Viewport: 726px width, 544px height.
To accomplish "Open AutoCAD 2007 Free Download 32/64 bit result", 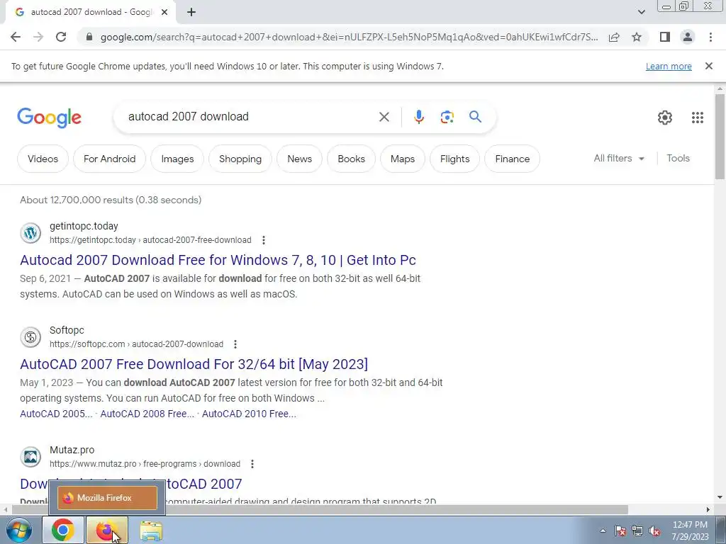I will click(x=194, y=364).
